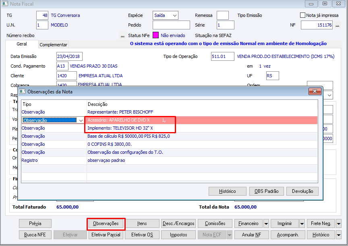Expand the Frete Neg. dropdown arrow
Viewport: 348px width, 246px height.
[x=339, y=223]
